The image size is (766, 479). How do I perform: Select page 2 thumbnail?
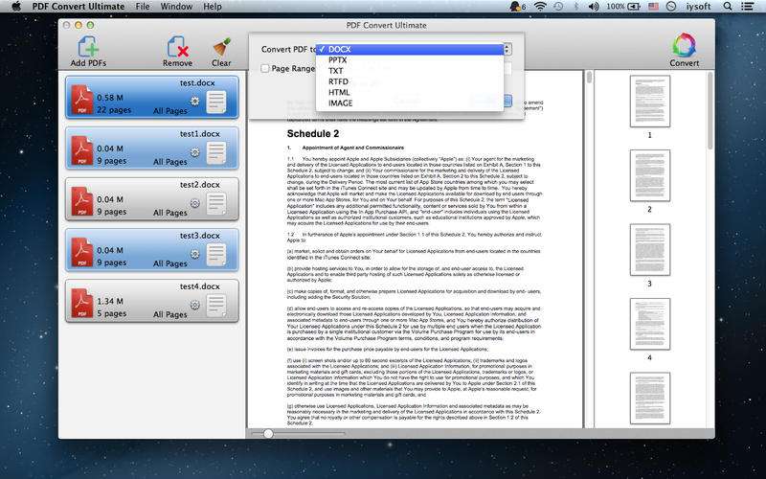pyautogui.click(x=650, y=175)
